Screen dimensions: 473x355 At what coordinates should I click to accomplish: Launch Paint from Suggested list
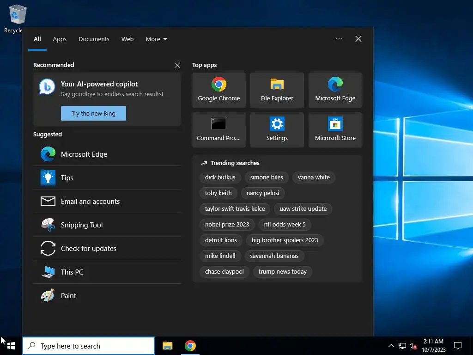[107, 295]
